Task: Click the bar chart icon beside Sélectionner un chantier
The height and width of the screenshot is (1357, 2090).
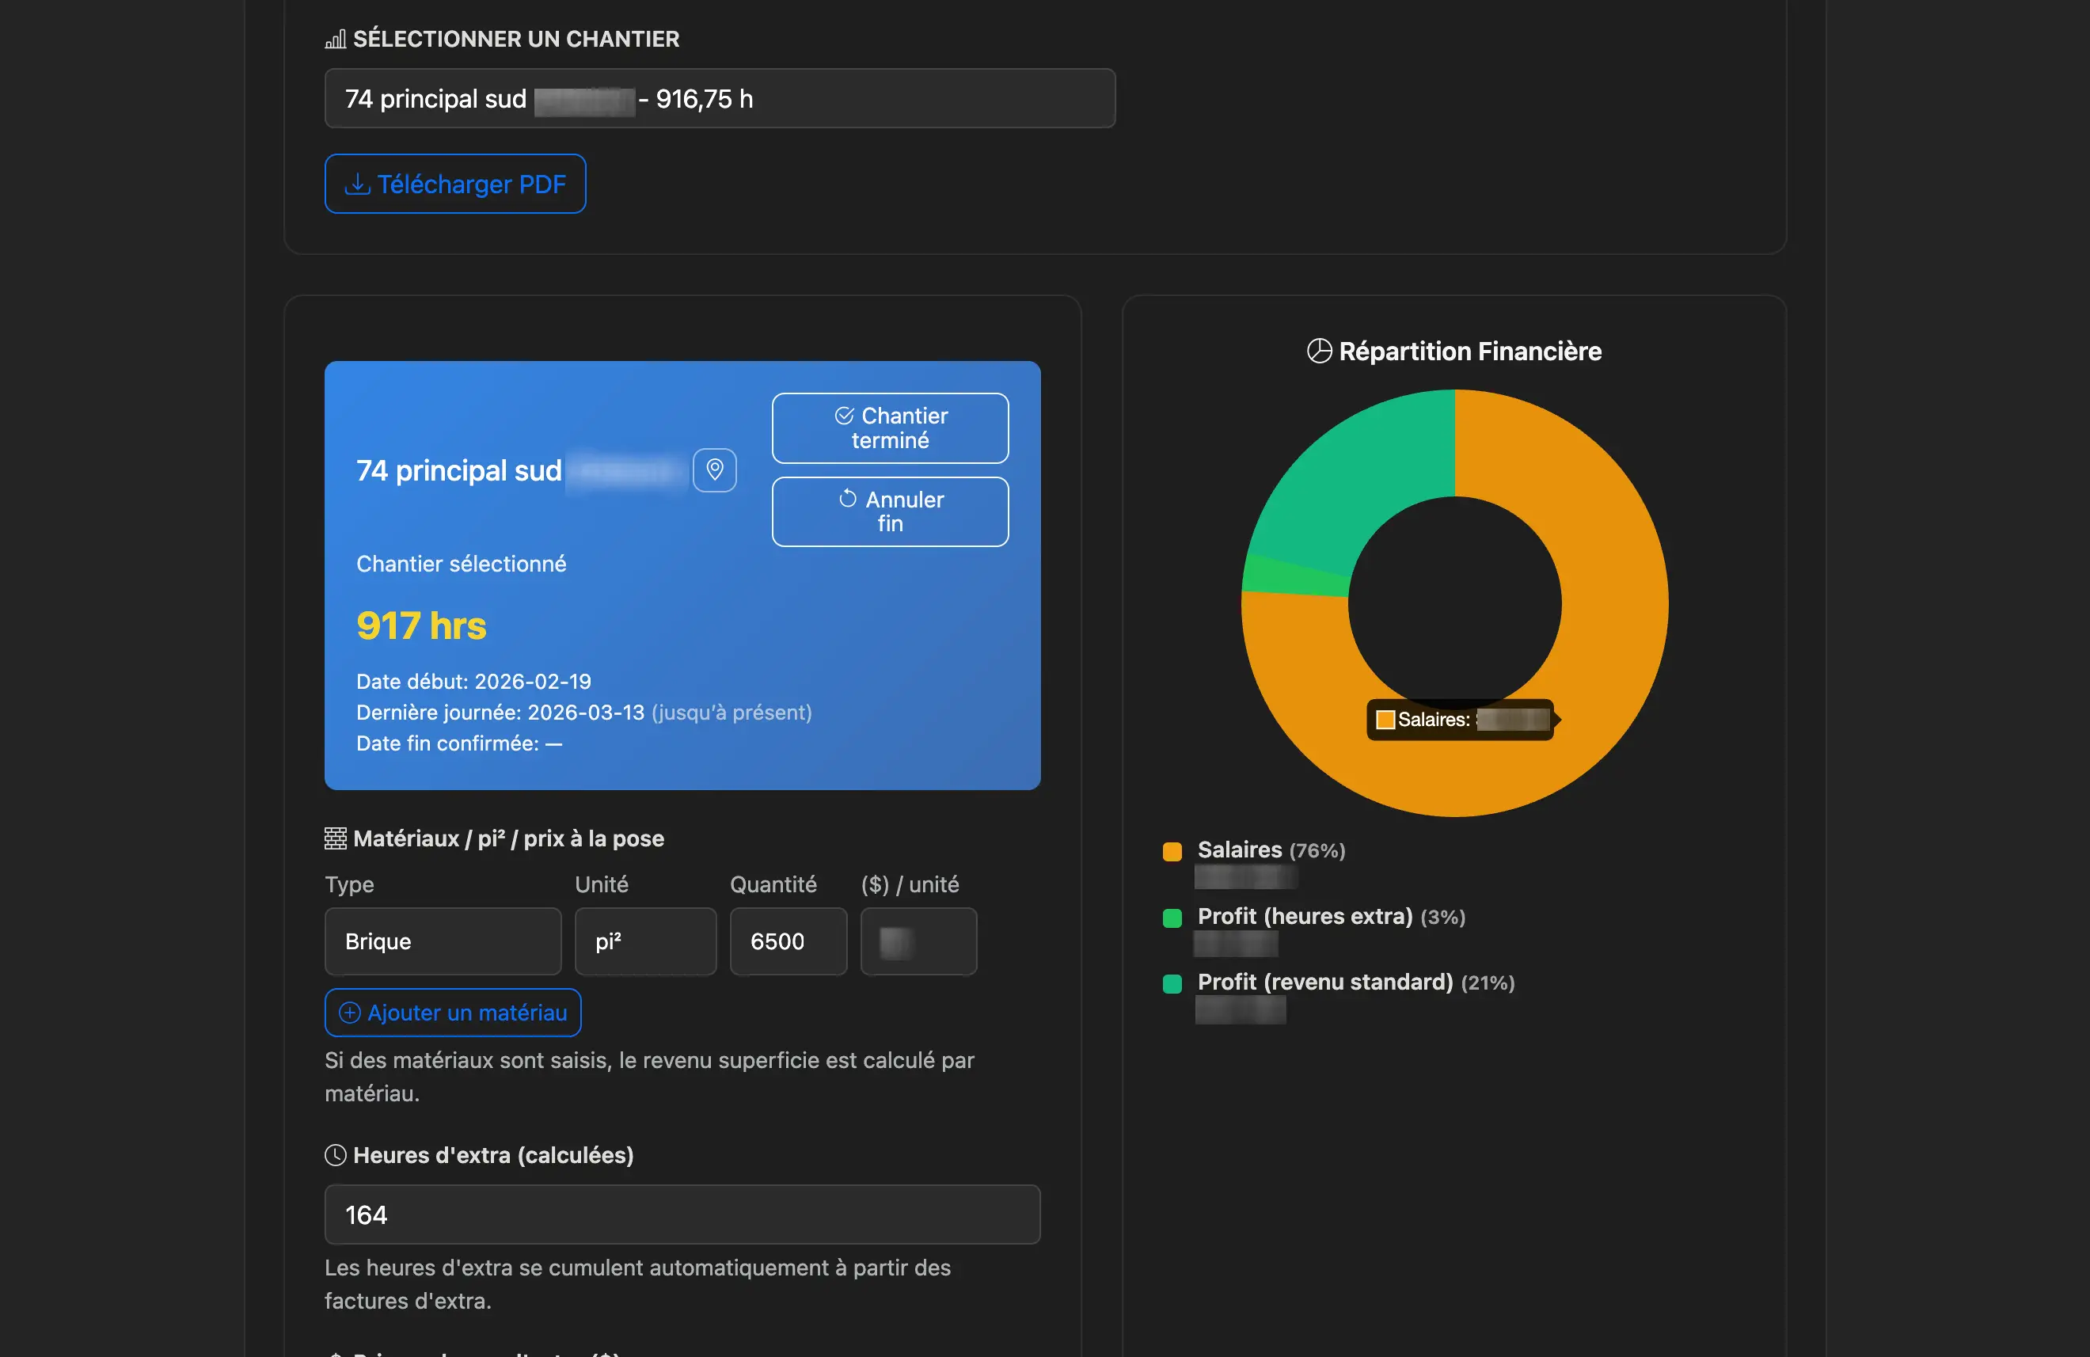Action: 336,40
